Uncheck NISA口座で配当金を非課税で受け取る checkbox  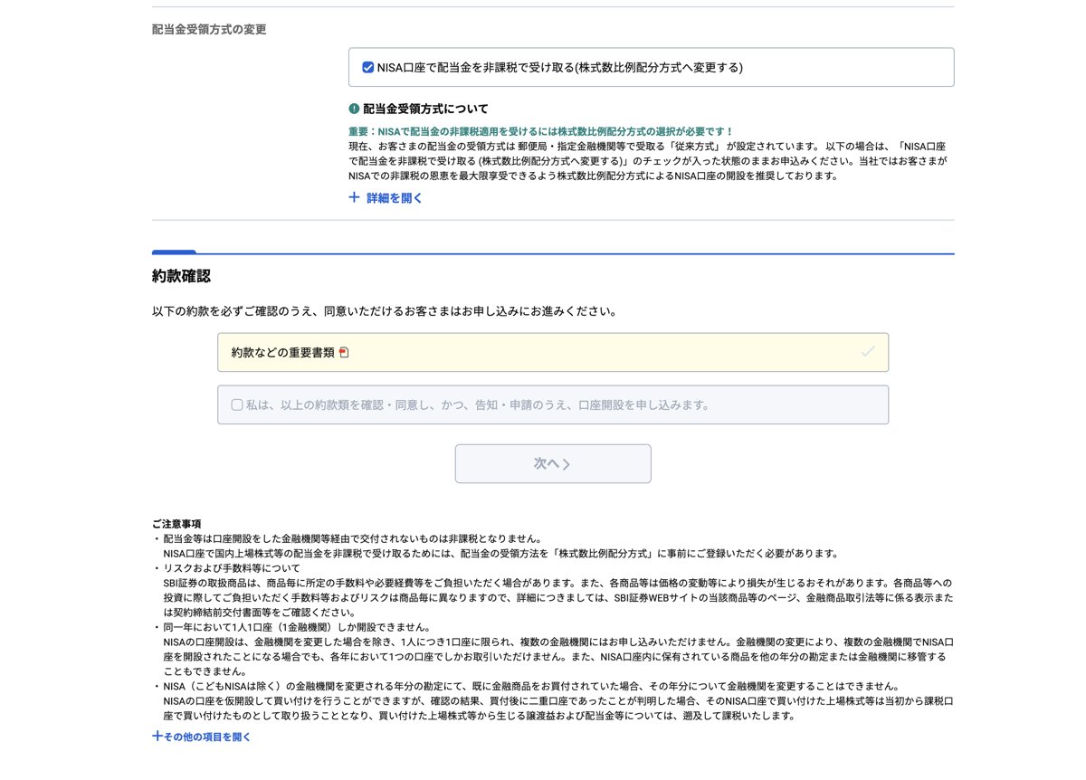click(368, 67)
